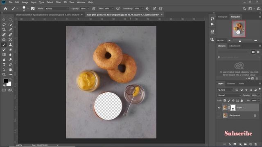Image resolution: width=262 pixels, height=147 pixels.
Task: Select the Brush tool in toolbox
Action: pos(4,45)
